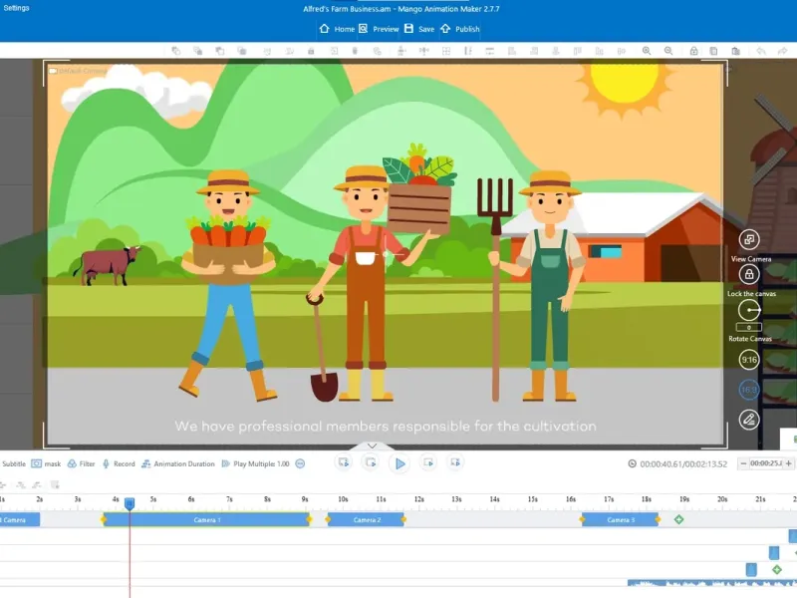
Task: Toggle Lock the canvas
Action: (x=749, y=274)
